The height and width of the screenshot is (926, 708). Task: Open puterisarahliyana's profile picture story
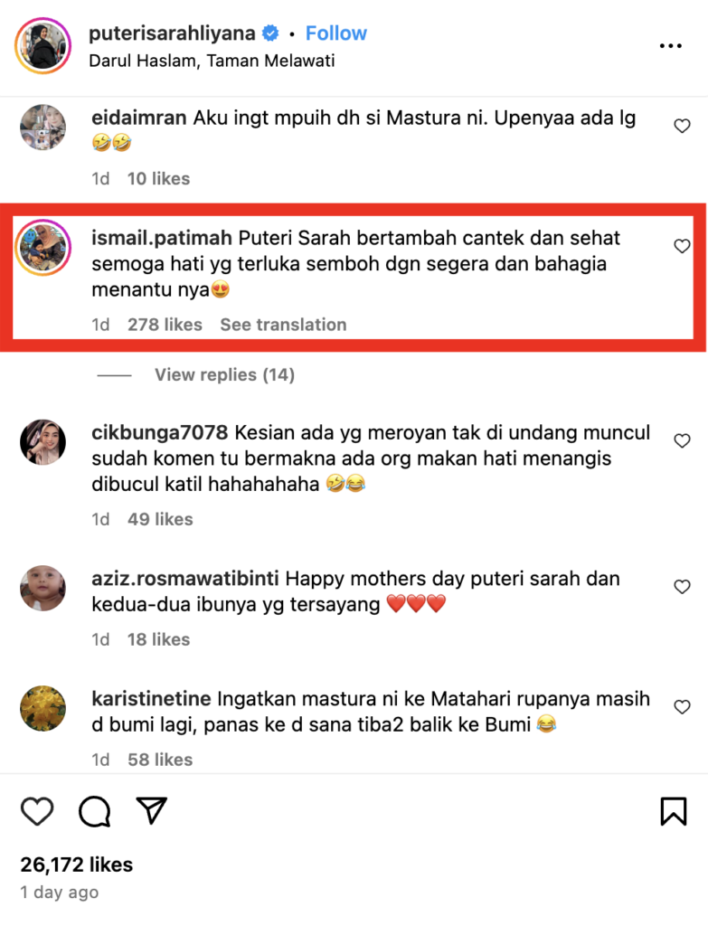click(x=43, y=46)
